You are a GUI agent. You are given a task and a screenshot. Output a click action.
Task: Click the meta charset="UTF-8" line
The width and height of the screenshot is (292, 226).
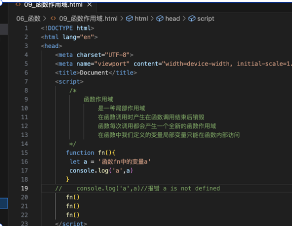(94, 55)
